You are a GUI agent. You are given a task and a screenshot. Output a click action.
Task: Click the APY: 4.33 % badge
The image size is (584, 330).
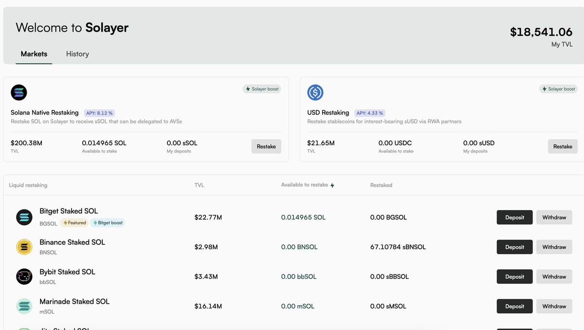click(x=370, y=113)
